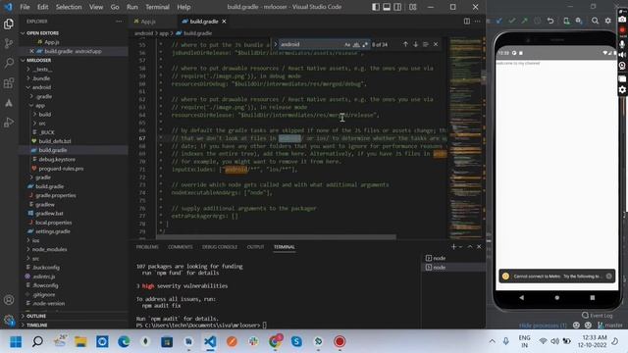The image size is (628, 353).
Task: Open the Accounts menu in the activity bar
Action: coord(9,300)
